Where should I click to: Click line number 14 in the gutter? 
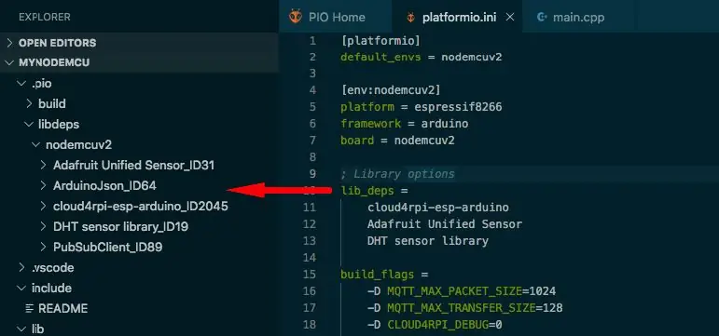(310, 258)
